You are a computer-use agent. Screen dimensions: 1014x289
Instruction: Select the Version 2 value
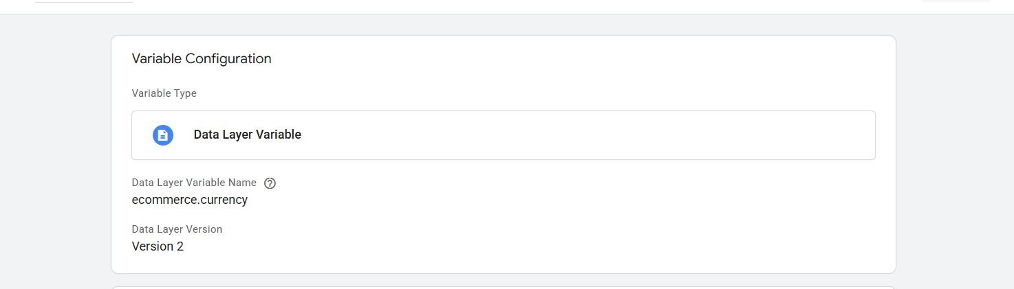[x=158, y=246]
